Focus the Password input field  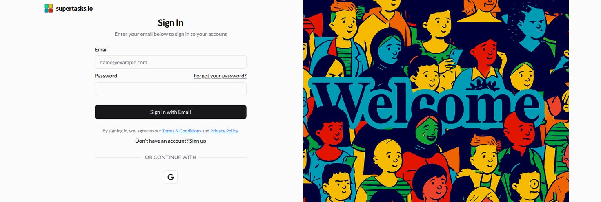pyautogui.click(x=171, y=89)
